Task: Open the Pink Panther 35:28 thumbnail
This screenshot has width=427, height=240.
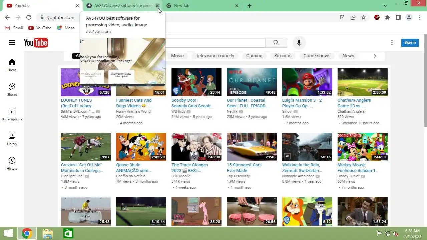Action: 196,211
